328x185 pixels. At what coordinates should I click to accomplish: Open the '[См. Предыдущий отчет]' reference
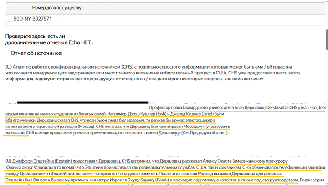coord(203,132)
